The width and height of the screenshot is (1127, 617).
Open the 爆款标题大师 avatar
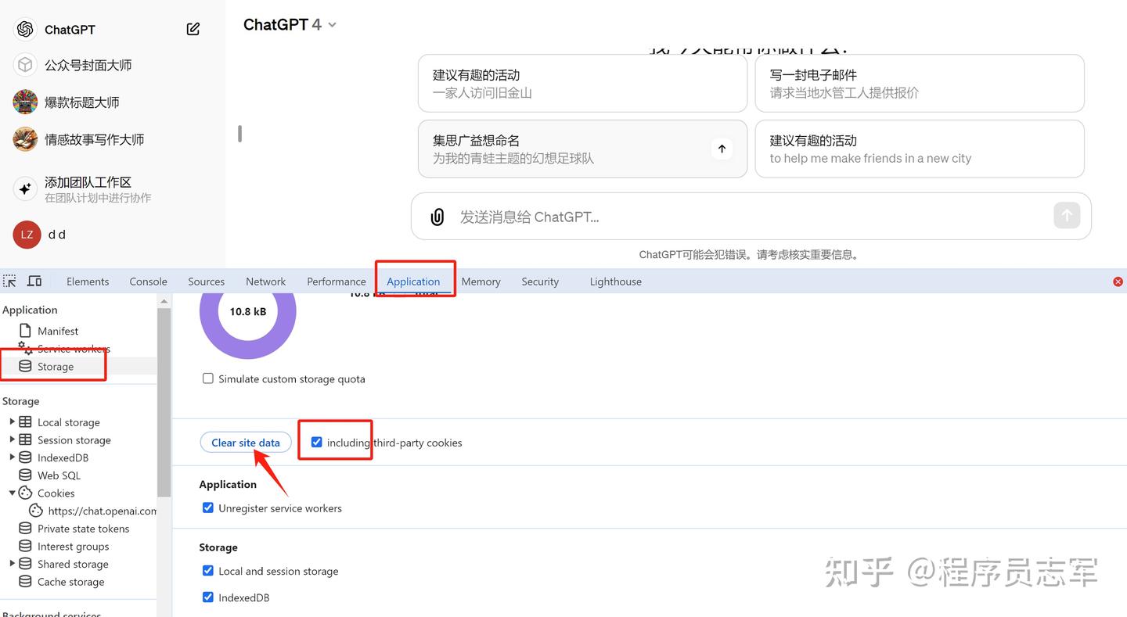(x=25, y=102)
